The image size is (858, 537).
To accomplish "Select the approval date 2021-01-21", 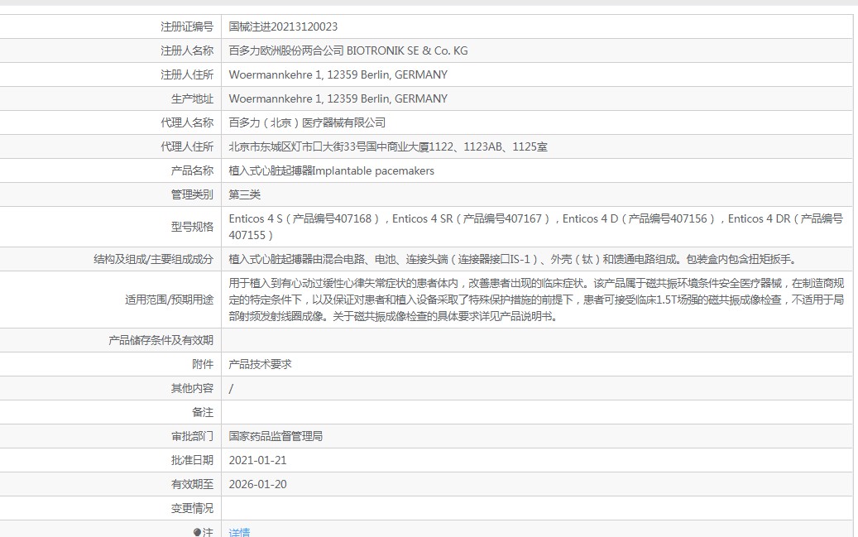I will [257, 461].
